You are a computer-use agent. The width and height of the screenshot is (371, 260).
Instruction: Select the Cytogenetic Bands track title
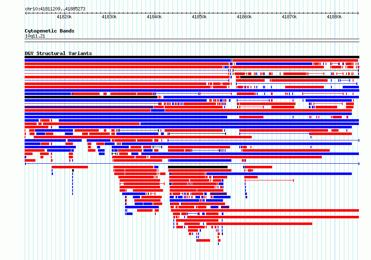coord(50,31)
